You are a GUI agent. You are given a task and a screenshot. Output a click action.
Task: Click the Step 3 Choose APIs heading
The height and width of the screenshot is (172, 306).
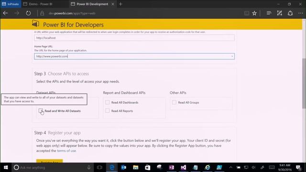(62, 74)
